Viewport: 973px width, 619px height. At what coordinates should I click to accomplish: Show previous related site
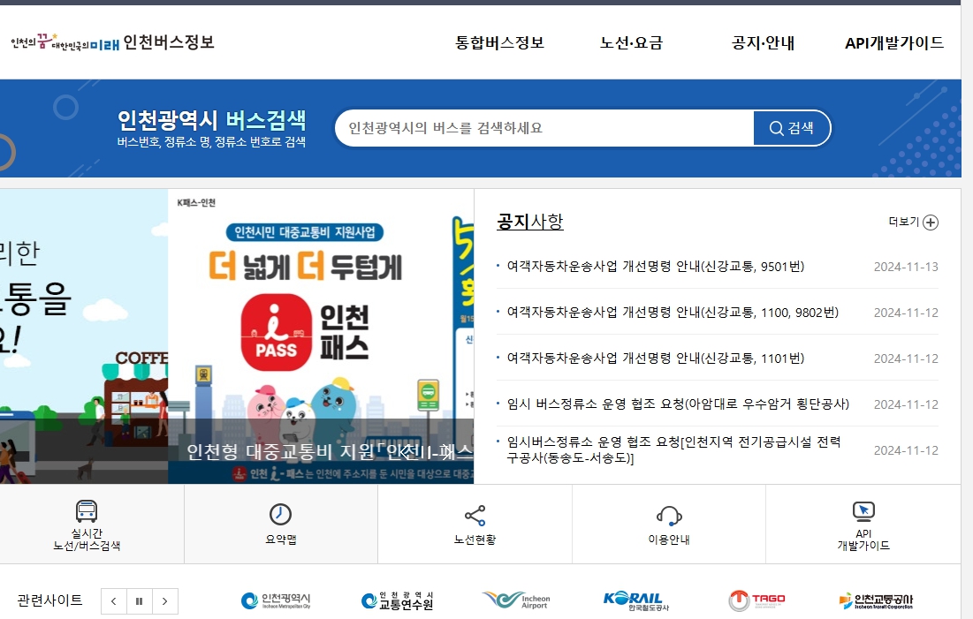113,601
